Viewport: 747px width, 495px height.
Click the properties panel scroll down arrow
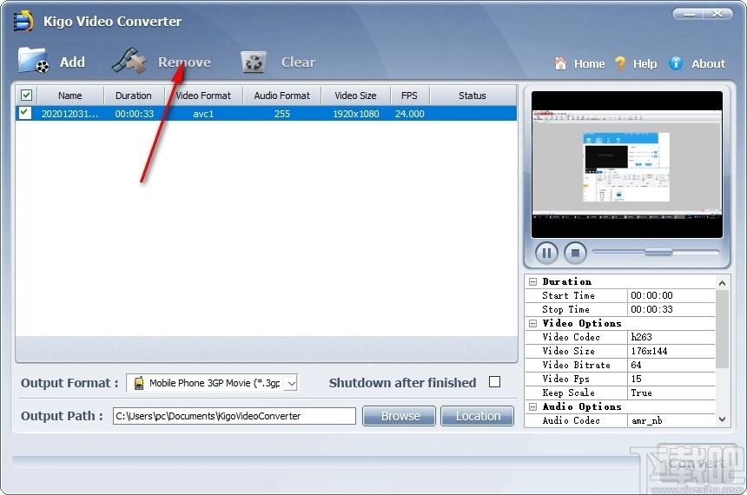click(x=722, y=419)
